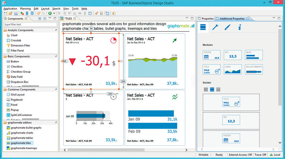Select the Date Field component
This screenshot has width=285, height=159.
(x=15, y=77)
